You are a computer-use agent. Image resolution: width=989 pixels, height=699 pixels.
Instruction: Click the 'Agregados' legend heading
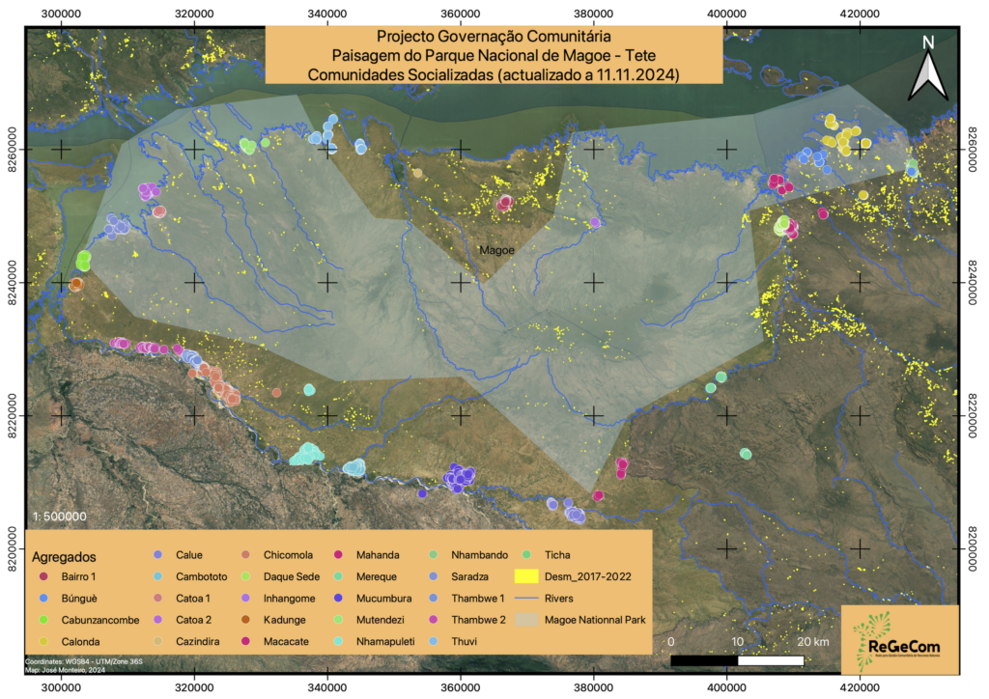(64, 556)
